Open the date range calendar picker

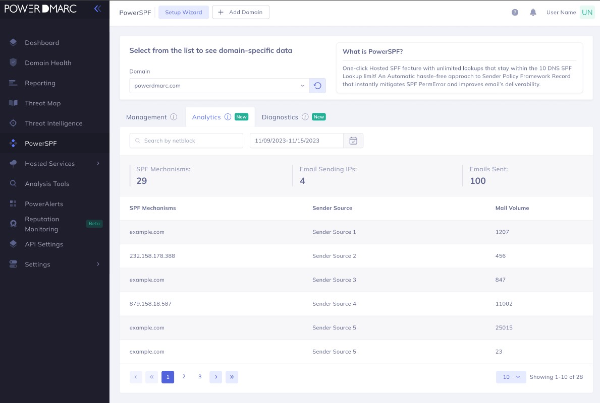click(353, 141)
